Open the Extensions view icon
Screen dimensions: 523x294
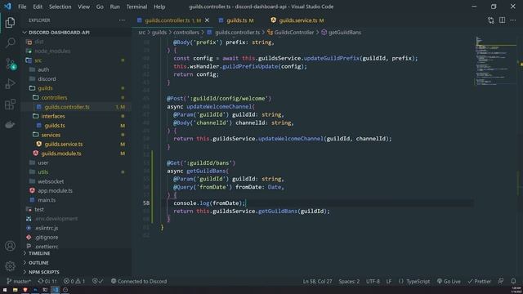[x=10, y=105]
